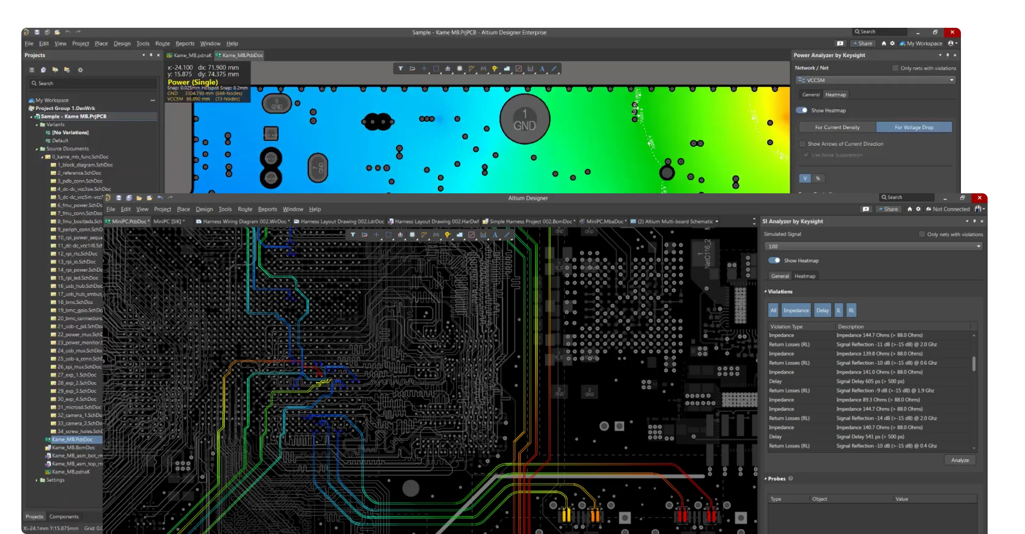Open the Harness Wiring Diagram 002.WirDoc tab

(243, 221)
